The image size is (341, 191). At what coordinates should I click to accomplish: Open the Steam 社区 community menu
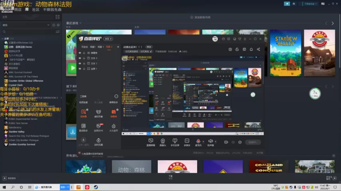click(36, 9)
